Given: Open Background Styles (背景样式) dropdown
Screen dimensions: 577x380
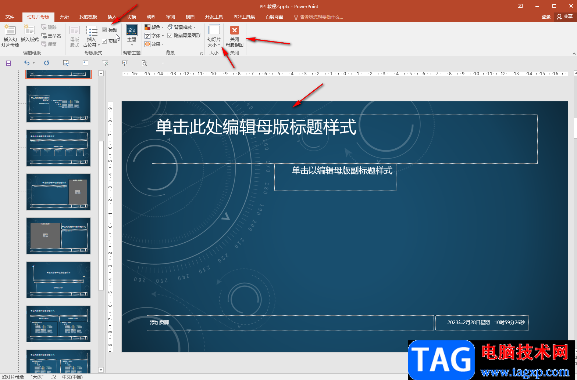Looking at the screenshot, I should (x=182, y=27).
